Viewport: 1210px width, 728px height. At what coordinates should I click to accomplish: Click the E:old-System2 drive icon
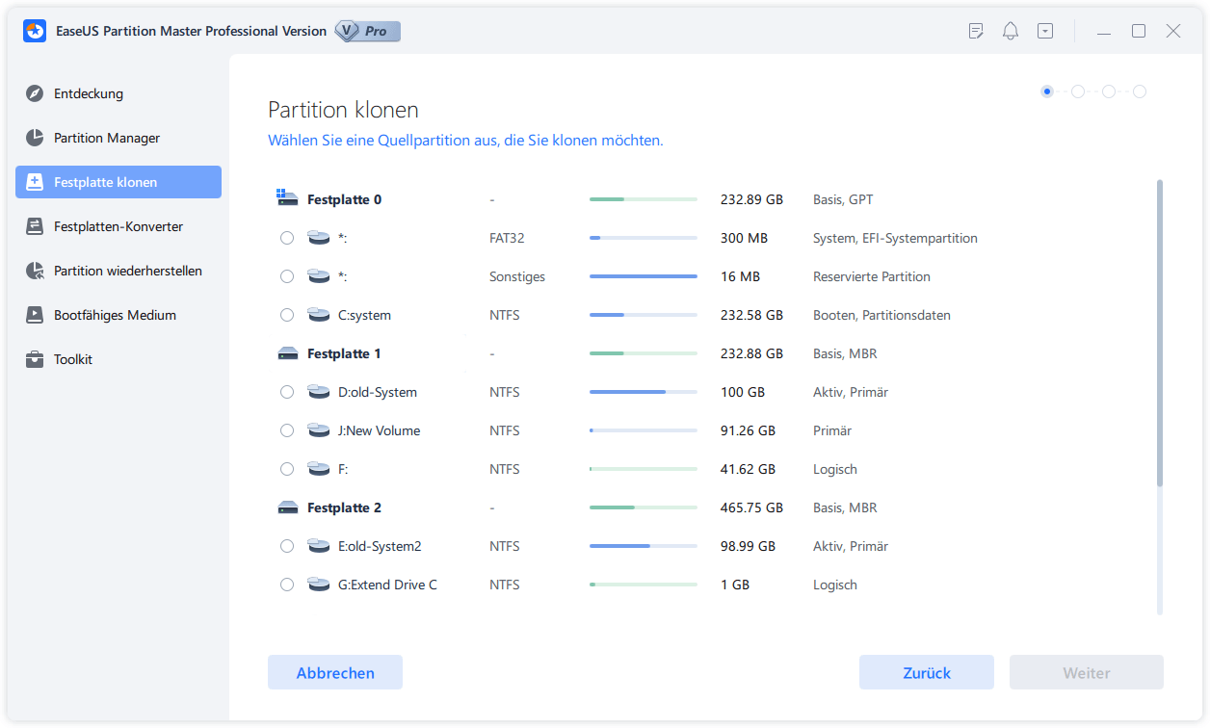(x=318, y=546)
